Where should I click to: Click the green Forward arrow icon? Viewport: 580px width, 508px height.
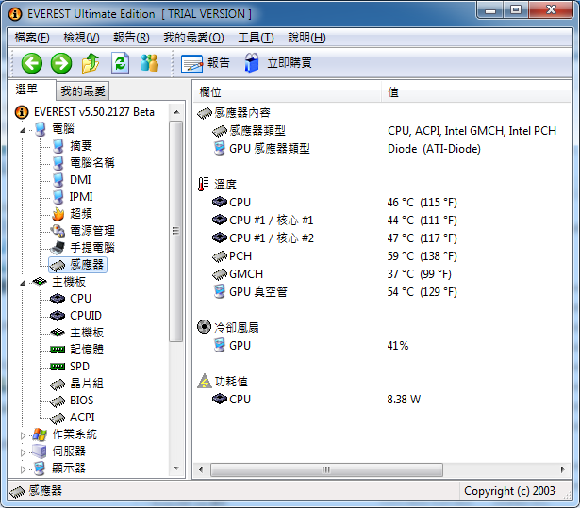[61, 63]
